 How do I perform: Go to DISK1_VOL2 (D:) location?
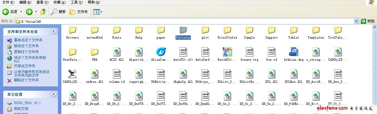(x=27, y=103)
